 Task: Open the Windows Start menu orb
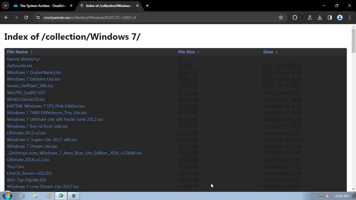pyautogui.click(x=7, y=196)
